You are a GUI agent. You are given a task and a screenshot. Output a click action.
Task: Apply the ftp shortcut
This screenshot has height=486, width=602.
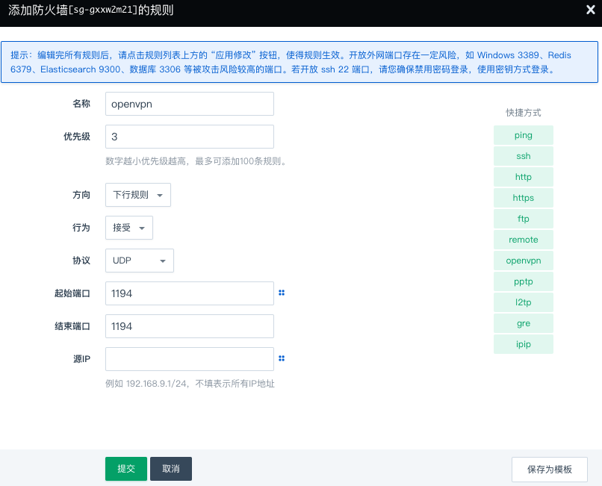click(524, 219)
